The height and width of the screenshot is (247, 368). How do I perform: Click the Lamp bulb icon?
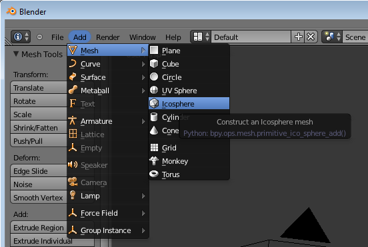73,195
